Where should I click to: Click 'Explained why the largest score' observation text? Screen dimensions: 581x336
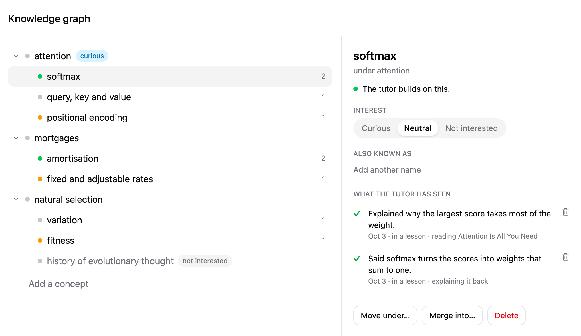459,219
